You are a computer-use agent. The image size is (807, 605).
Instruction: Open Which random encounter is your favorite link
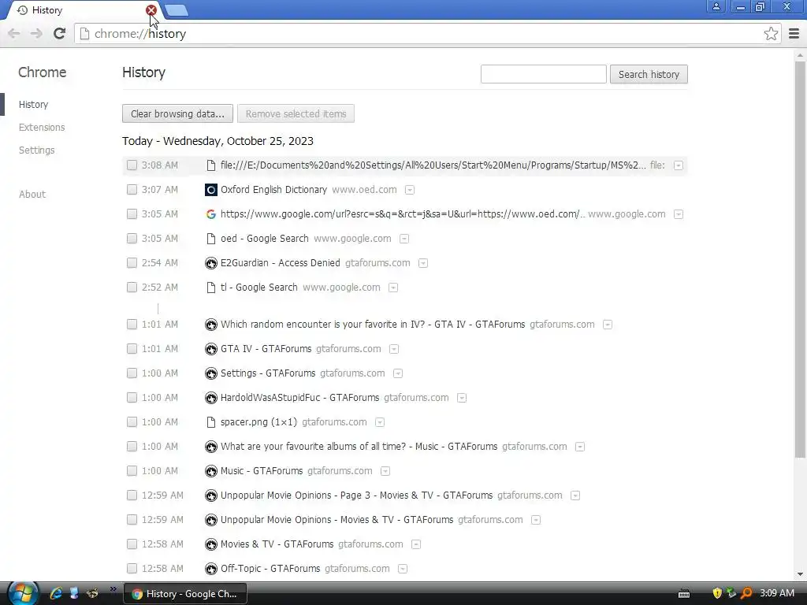pyautogui.click(x=373, y=325)
